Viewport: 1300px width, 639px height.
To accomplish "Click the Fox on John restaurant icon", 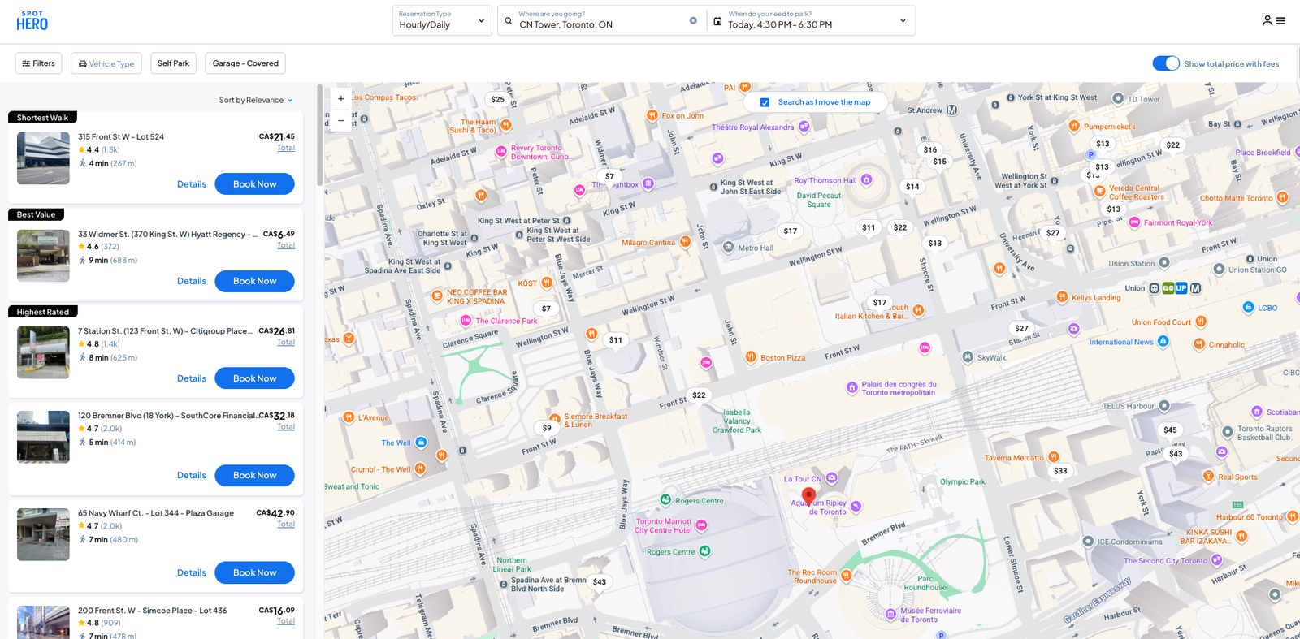I will coord(652,116).
